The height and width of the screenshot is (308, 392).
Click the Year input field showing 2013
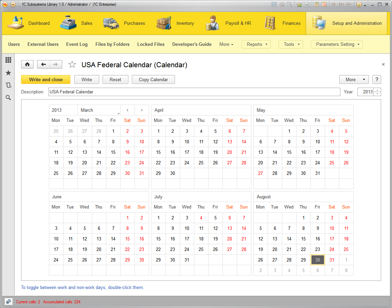tap(366, 92)
